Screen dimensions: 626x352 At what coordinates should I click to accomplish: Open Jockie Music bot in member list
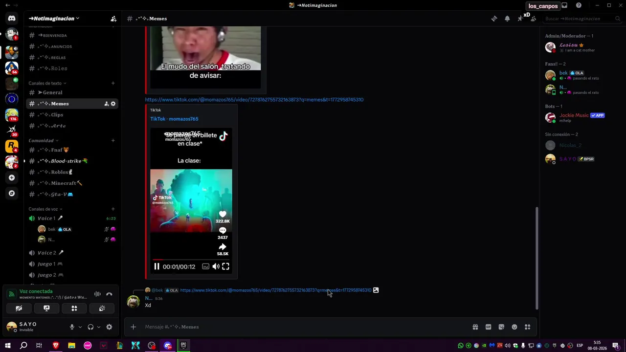click(583, 118)
